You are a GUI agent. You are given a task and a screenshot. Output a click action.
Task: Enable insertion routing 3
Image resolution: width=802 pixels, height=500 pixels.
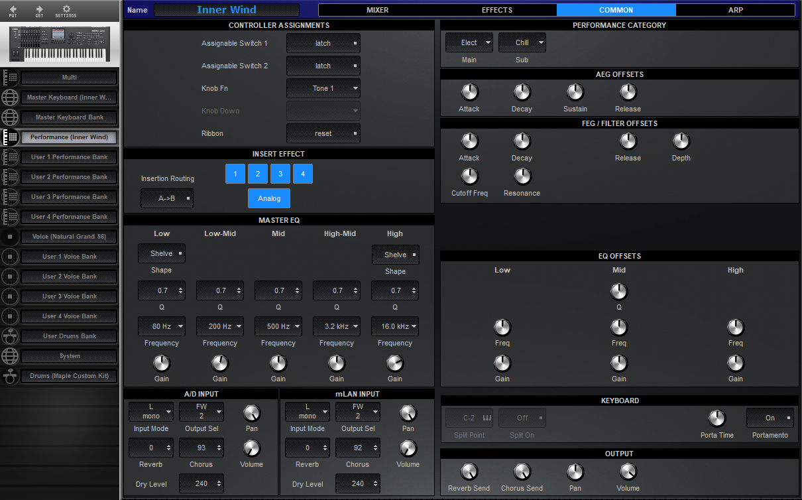(x=280, y=173)
